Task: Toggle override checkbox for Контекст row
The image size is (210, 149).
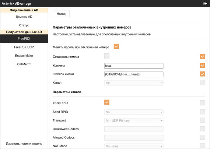Action: tap(202, 65)
